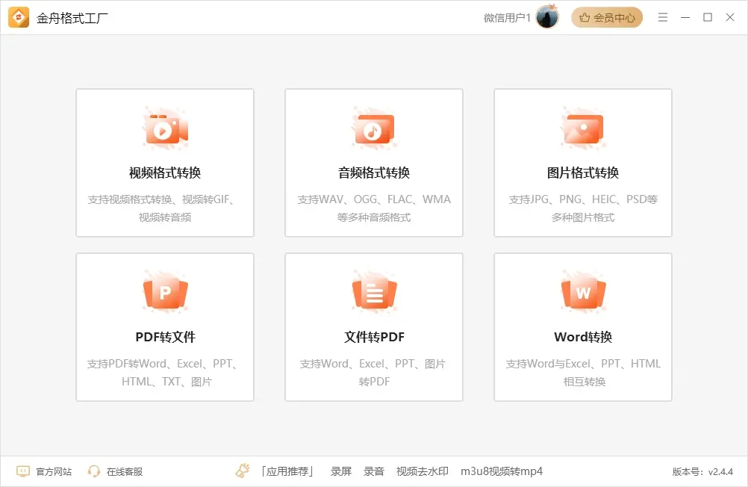Open the 会员中心 member center button
Screen dimensions: 748x487
(607, 18)
